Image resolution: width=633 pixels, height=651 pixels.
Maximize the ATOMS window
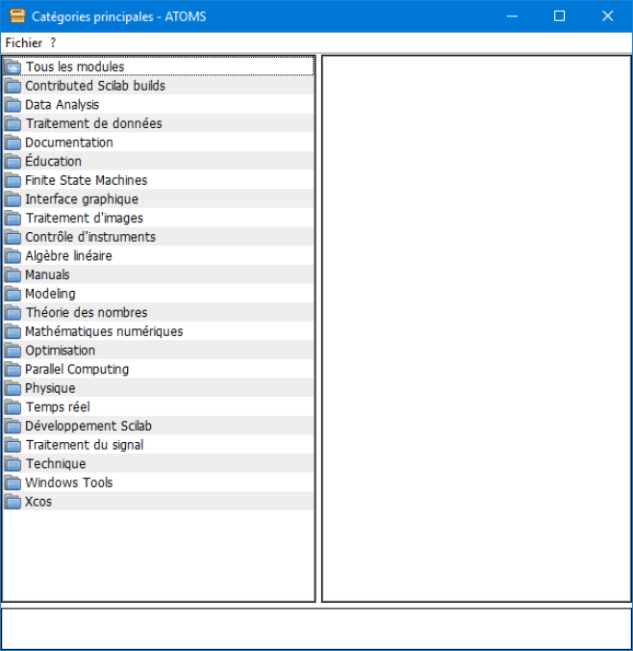(x=560, y=16)
